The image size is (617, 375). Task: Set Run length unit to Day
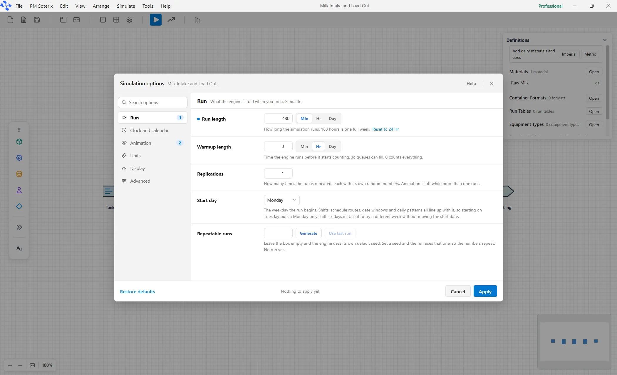click(x=332, y=119)
